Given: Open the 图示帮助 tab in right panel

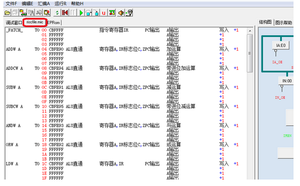Looking at the screenshot, I should (283, 23).
